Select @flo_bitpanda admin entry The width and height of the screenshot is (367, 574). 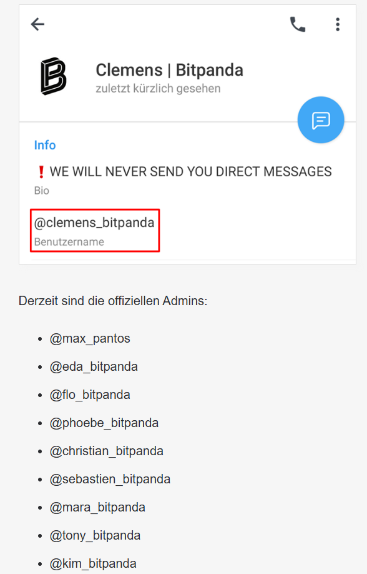click(90, 395)
